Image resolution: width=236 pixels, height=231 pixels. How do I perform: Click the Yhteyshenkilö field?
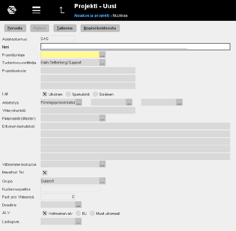pos(88,110)
